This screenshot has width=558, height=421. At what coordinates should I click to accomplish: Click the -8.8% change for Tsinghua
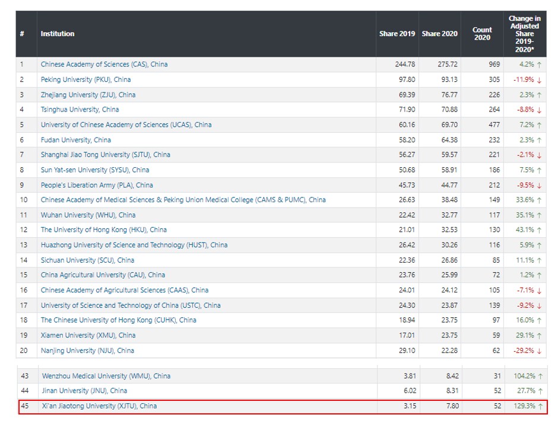(525, 110)
